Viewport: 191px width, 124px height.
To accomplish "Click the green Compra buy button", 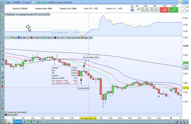I will [174, 10].
